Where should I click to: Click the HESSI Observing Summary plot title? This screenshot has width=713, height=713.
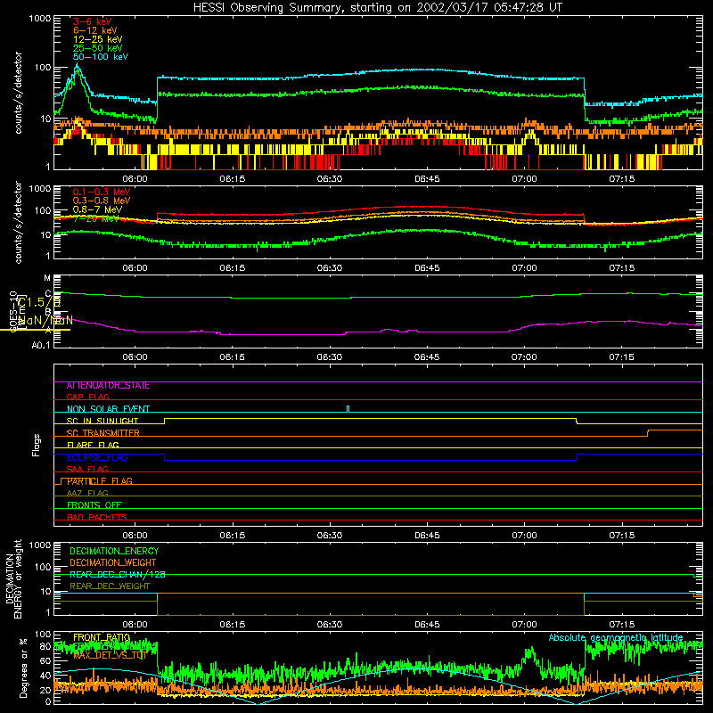(x=378, y=8)
